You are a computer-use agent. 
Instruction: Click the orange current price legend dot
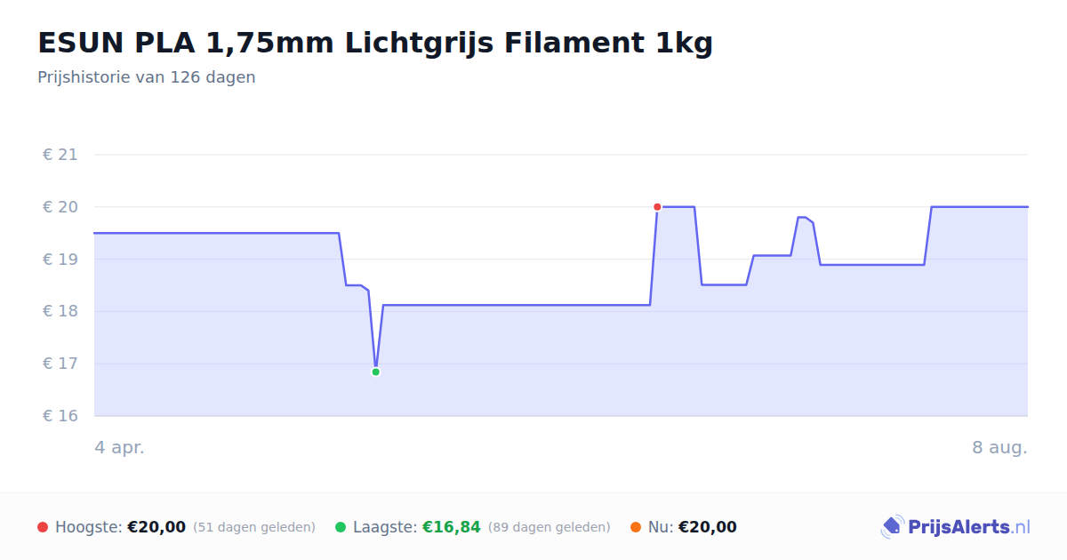tap(636, 527)
